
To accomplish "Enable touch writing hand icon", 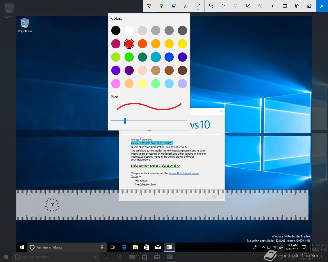I will point(211,6).
